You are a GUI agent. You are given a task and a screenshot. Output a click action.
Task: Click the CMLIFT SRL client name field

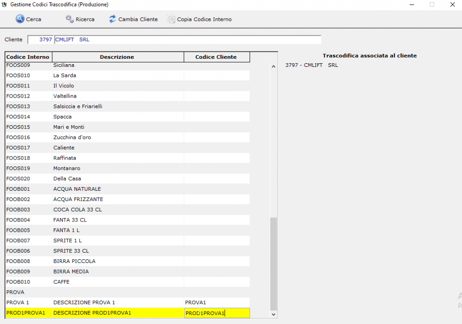[187, 40]
